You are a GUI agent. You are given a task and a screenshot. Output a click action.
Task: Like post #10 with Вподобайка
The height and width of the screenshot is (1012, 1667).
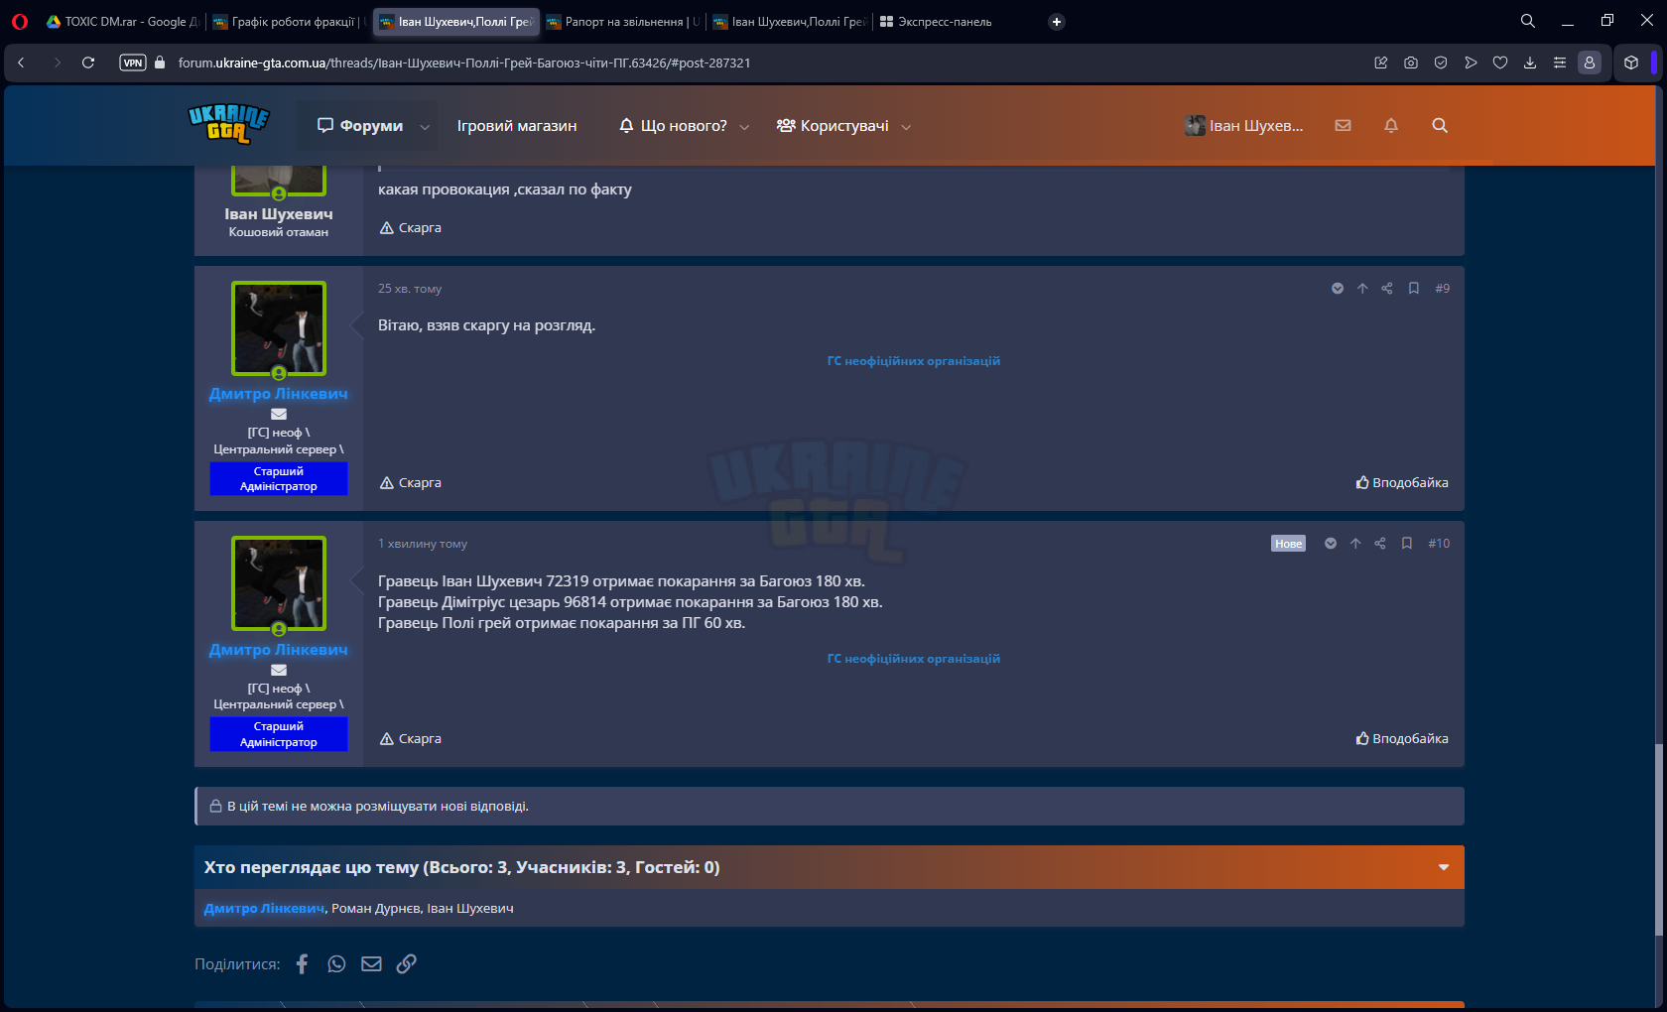click(1402, 739)
